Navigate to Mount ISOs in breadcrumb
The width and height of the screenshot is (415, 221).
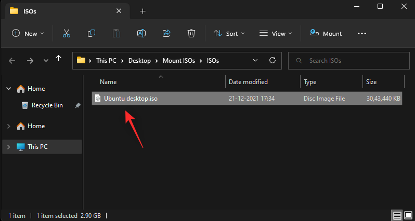click(179, 61)
